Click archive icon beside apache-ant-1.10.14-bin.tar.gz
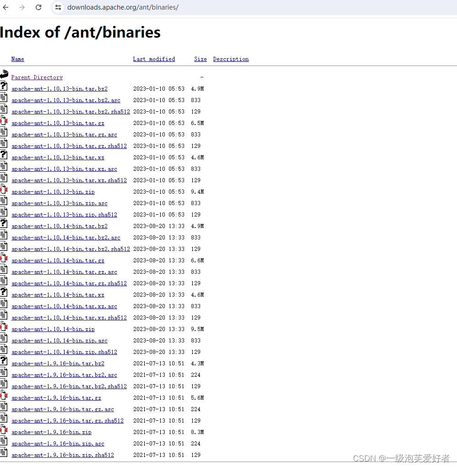Screen dimensions: 457x467 click(x=4, y=258)
